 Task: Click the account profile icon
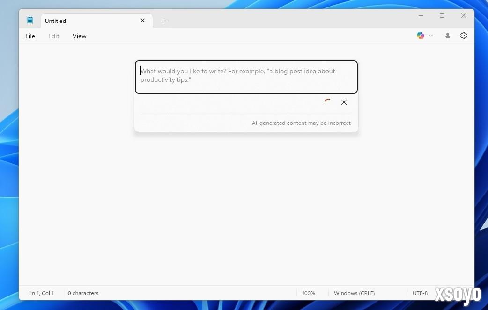[x=448, y=35]
